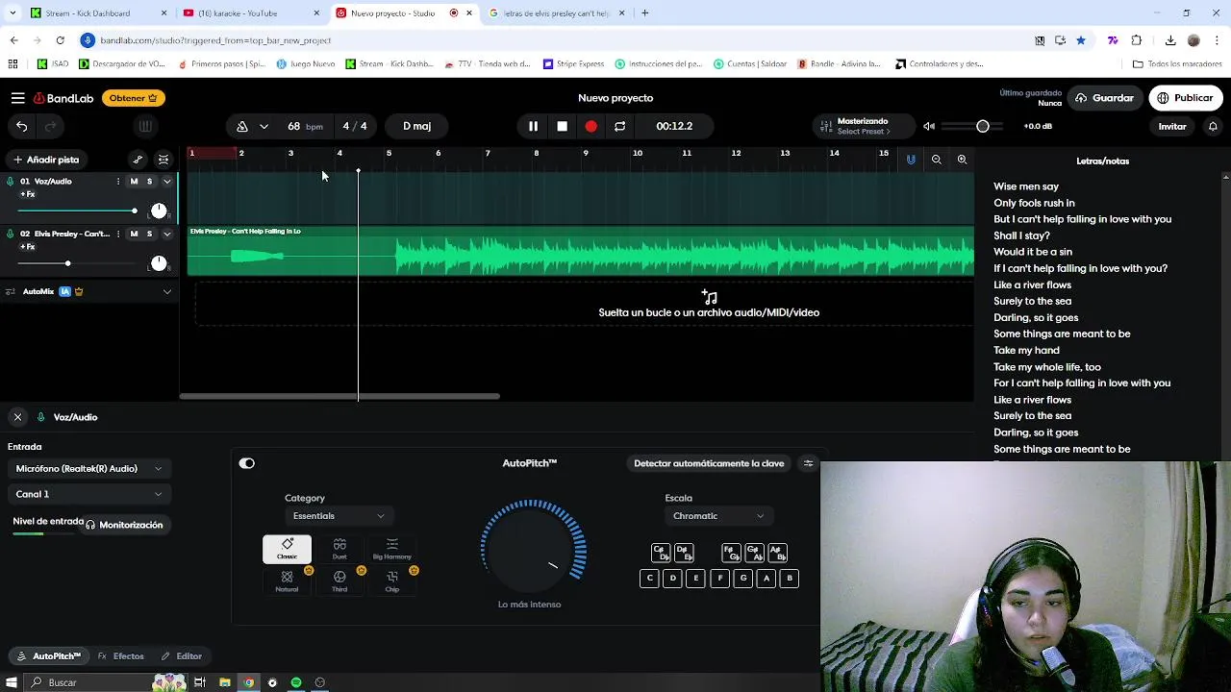Viewport: 1231px width, 692px height.
Task: Pause playback
Action: click(x=533, y=126)
